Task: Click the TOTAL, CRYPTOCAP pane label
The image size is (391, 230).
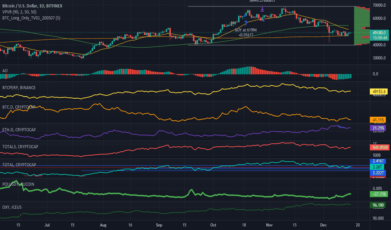Action: (x=19, y=165)
